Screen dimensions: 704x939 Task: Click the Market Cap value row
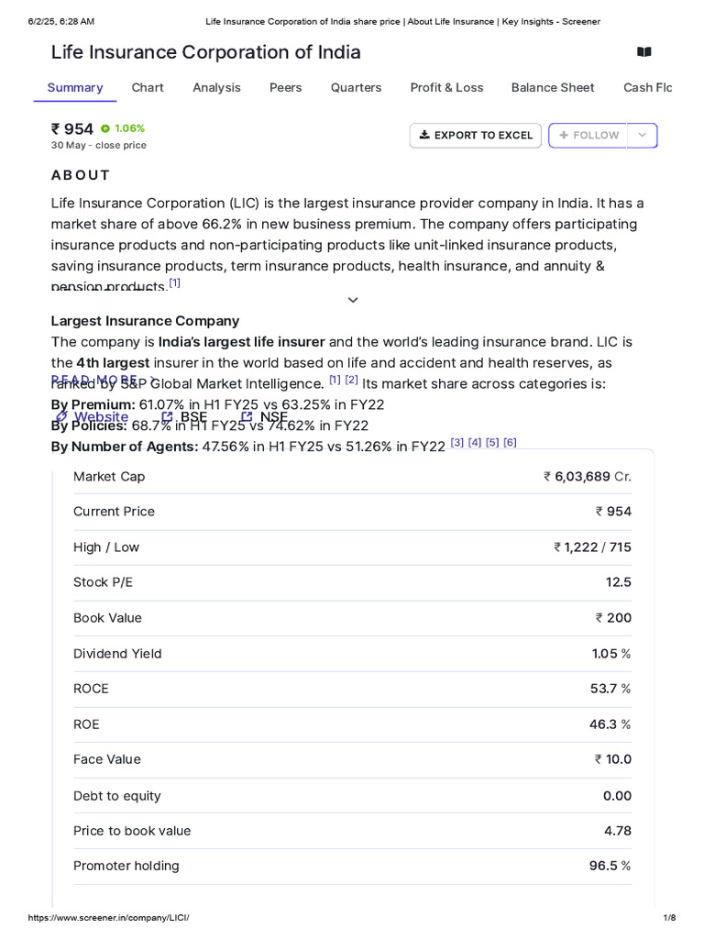point(353,477)
